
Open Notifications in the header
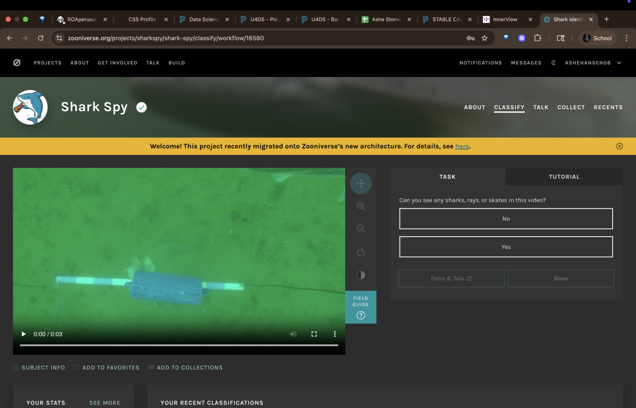point(480,63)
